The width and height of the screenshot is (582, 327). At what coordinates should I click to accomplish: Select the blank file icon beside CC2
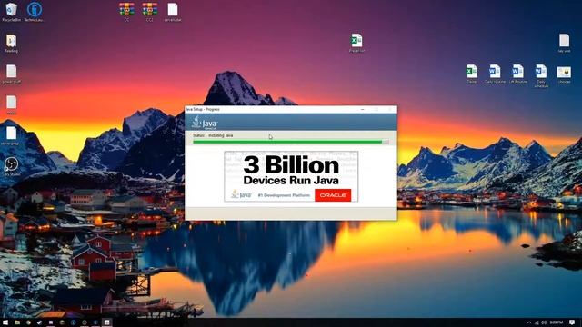pos(173,12)
